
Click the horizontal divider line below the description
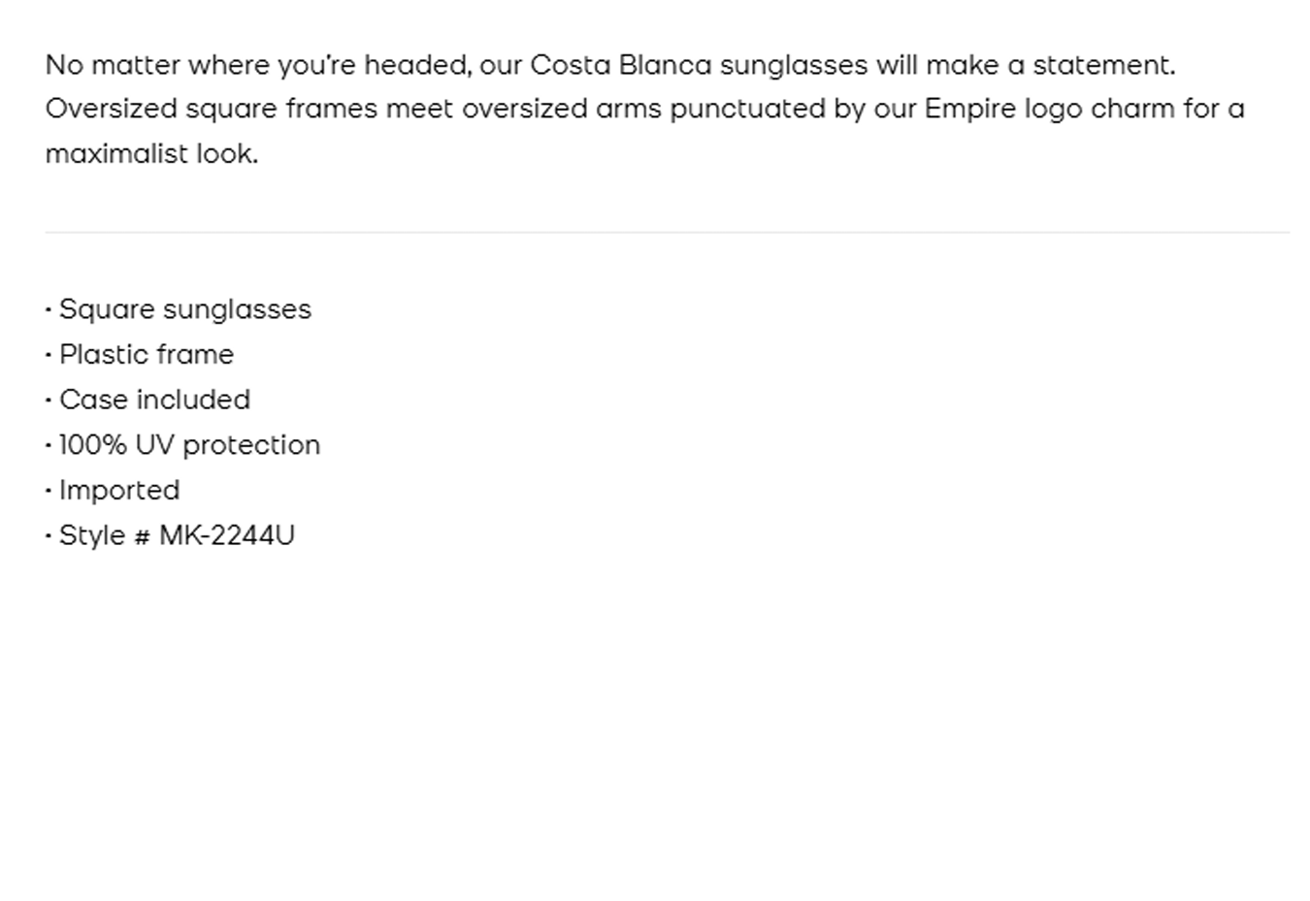point(667,233)
